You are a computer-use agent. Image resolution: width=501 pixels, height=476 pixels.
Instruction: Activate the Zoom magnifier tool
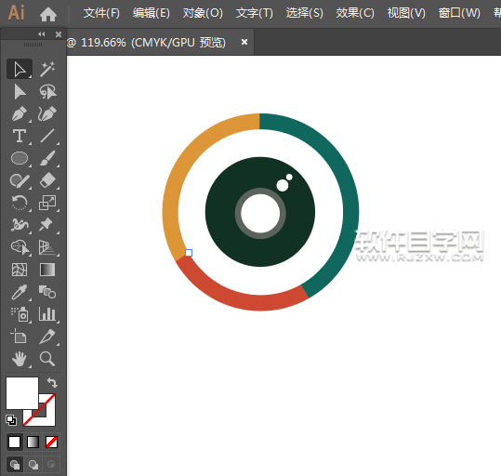coord(47,359)
